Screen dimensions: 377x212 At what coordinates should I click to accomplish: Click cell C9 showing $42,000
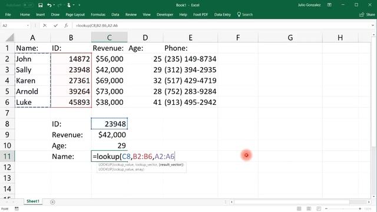[x=109, y=135]
